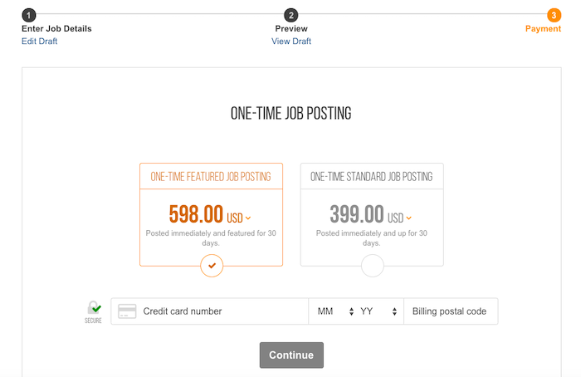Click the step 2 Preview circle icon
Viewport: 581px width, 377px height.
291,15
